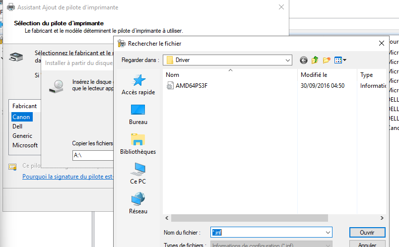The image size is (399, 247).
Task: Expand the Regarder dans folder dropdown
Action: point(287,60)
